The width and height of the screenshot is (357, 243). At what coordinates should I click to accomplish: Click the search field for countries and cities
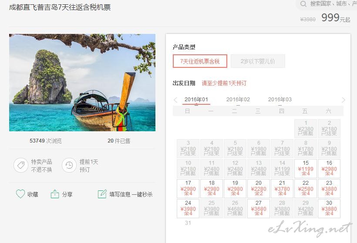[327, 4]
